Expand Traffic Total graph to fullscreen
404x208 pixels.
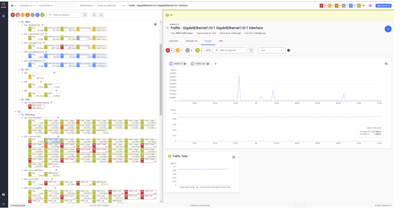[x=234, y=157]
